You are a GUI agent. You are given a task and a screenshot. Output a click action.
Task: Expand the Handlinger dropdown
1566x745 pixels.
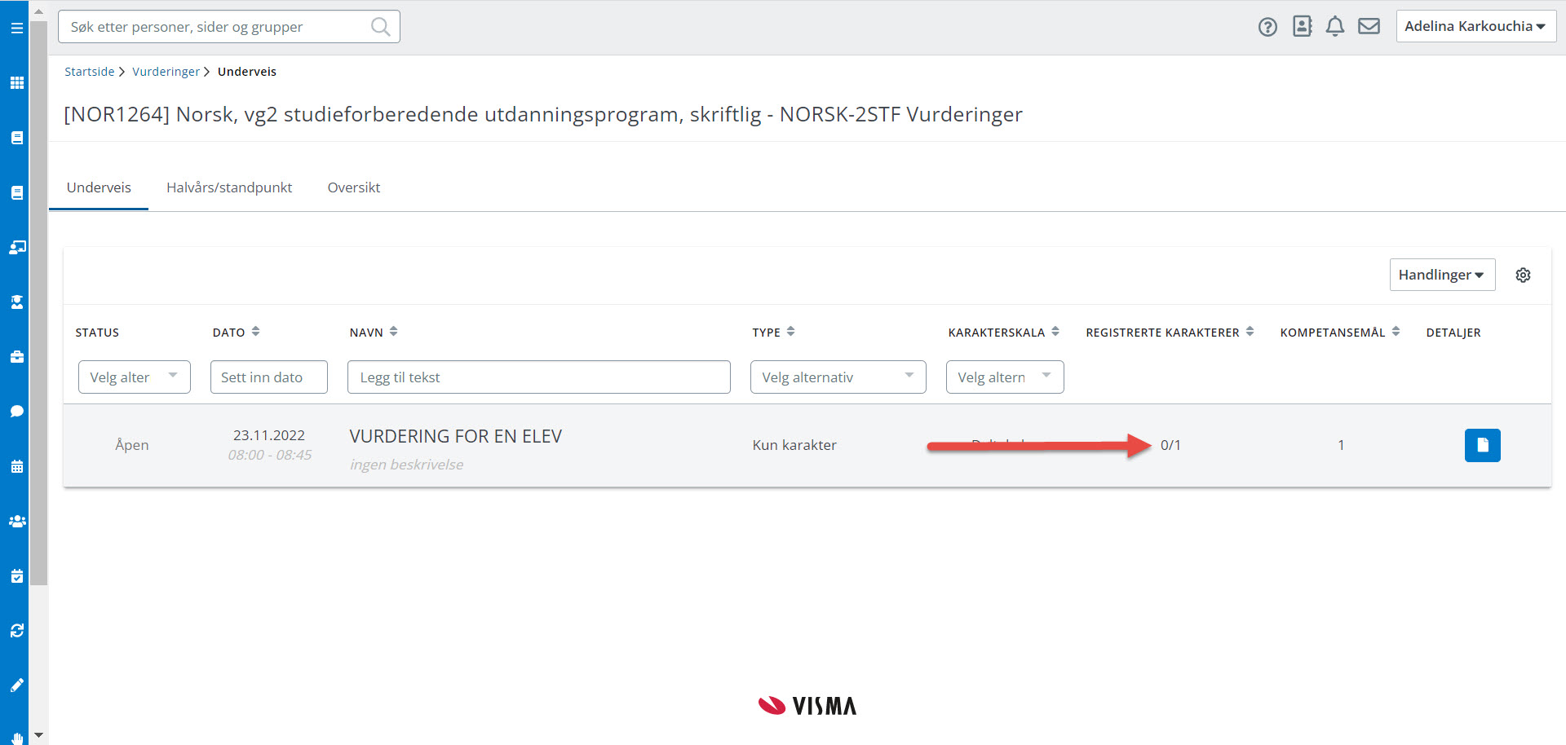point(1441,276)
